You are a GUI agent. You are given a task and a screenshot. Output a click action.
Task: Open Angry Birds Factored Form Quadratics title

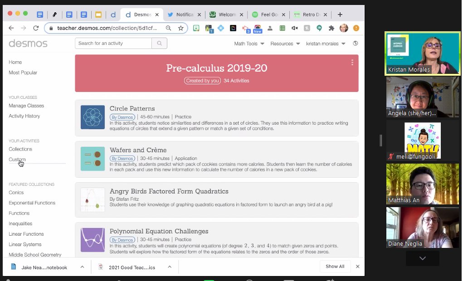169,191
